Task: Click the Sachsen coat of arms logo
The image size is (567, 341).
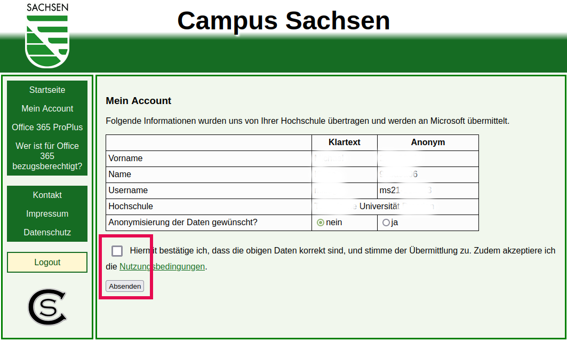Action: point(47,35)
